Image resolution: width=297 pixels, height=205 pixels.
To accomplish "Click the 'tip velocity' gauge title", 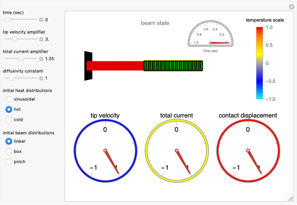I will (105, 115).
